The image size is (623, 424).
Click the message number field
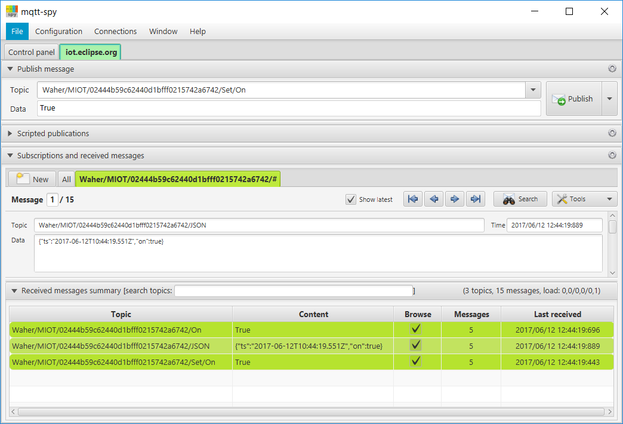(x=53, y=199)
